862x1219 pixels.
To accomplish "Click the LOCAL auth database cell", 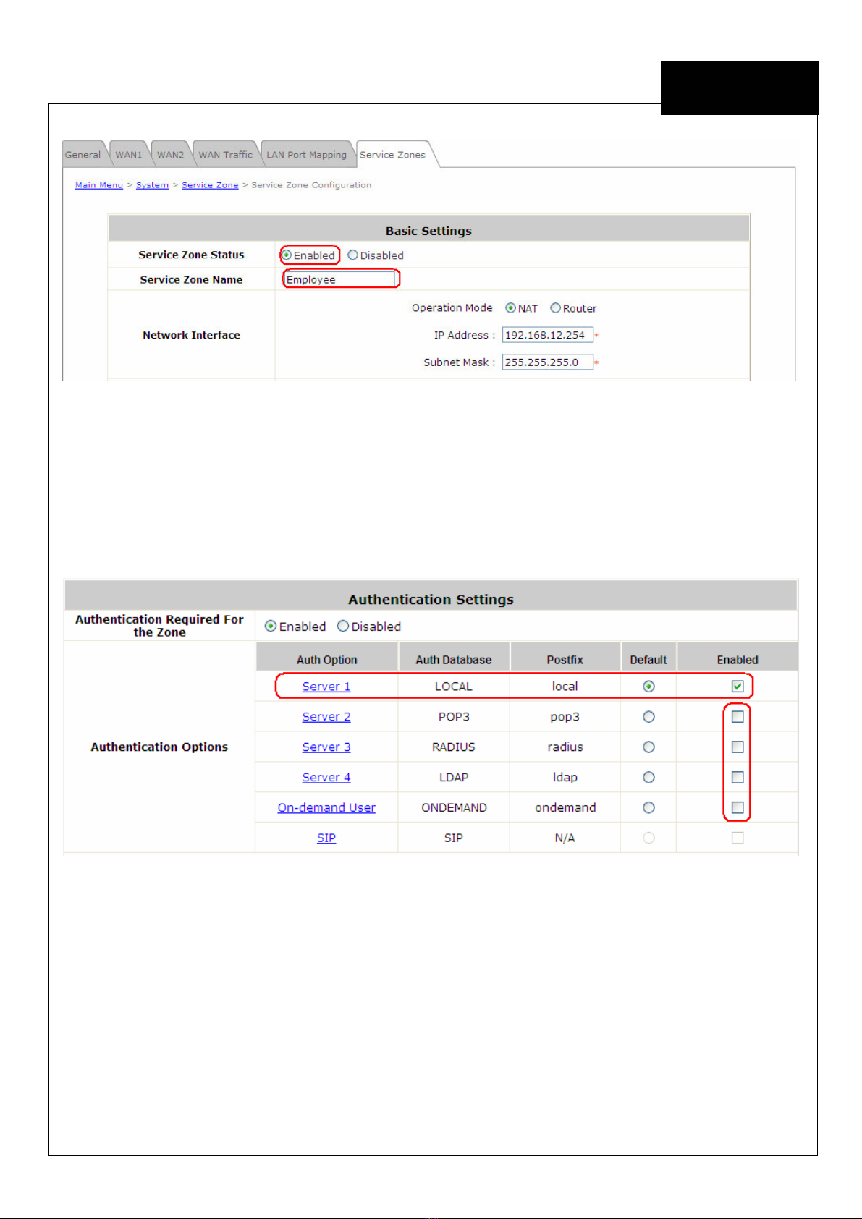I will [454, 687].
